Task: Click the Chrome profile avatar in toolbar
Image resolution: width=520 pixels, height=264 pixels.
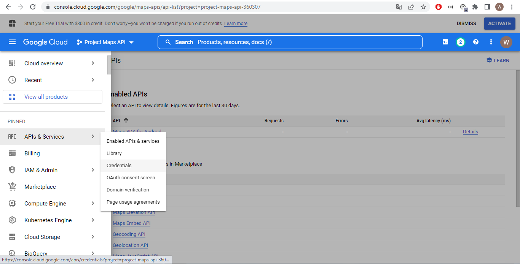Action: pyautogui.click(x=499, y=7)
